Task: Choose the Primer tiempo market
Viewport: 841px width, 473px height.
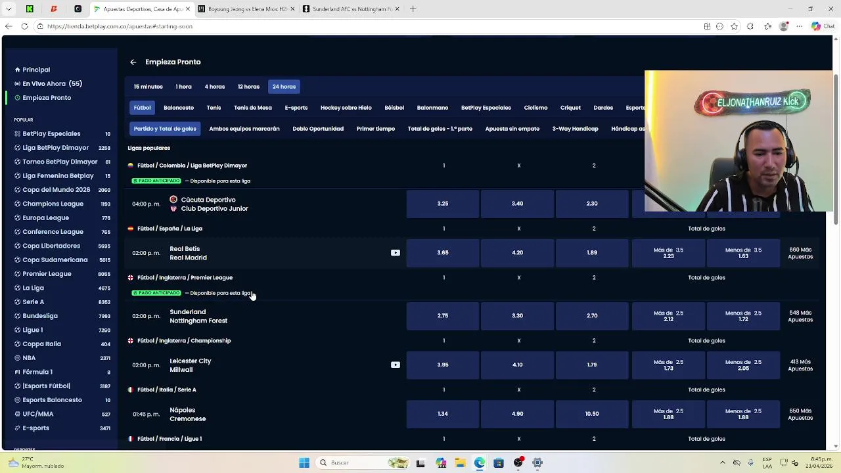Action: (376, 129)
